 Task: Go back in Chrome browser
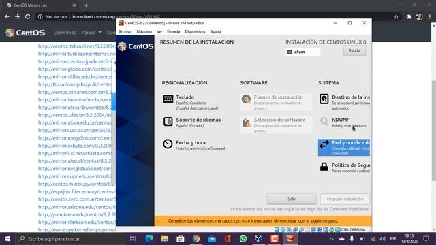point(7,16)
